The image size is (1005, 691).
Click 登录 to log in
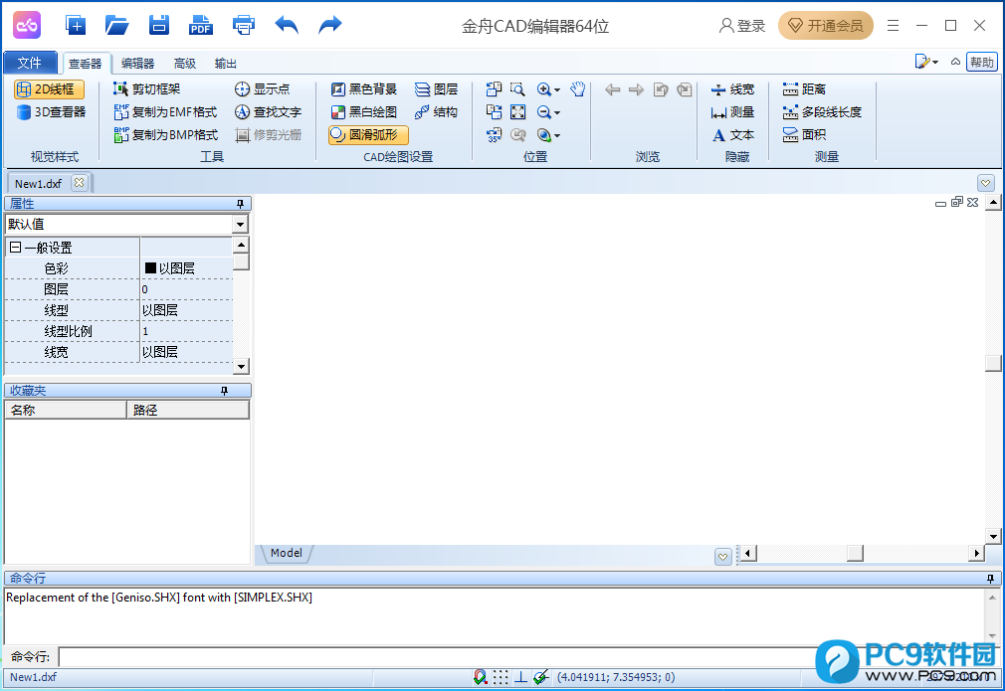pos(742,26)
